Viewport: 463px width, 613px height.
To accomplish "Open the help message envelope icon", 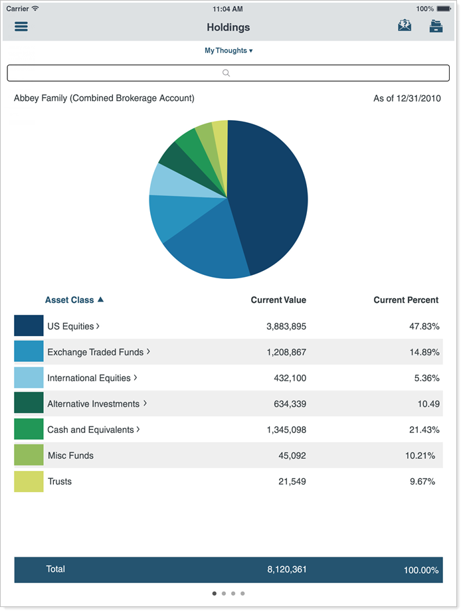I will 404,26.
